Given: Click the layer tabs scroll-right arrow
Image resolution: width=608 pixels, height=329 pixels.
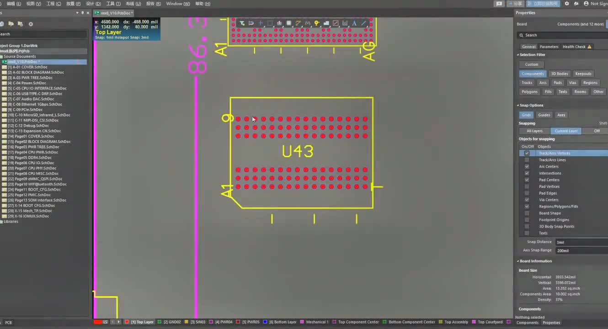Looking at the screenshot, I should (118, 322).
